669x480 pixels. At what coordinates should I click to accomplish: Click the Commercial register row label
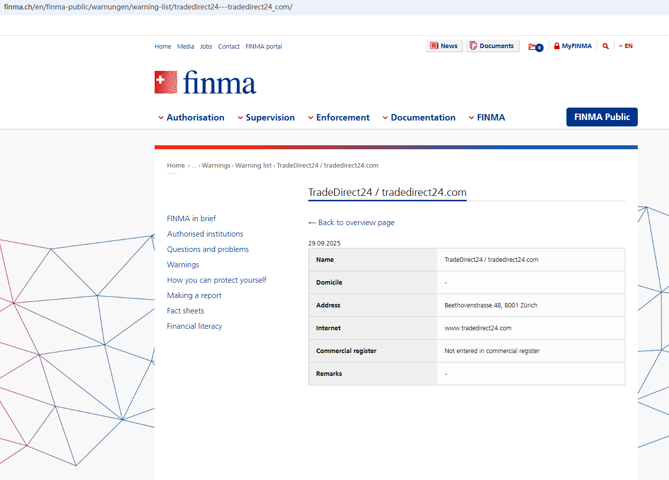pos(346,351)
